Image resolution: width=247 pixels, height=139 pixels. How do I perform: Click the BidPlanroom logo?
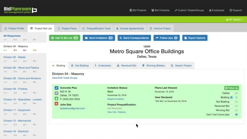tap(20, 10)
